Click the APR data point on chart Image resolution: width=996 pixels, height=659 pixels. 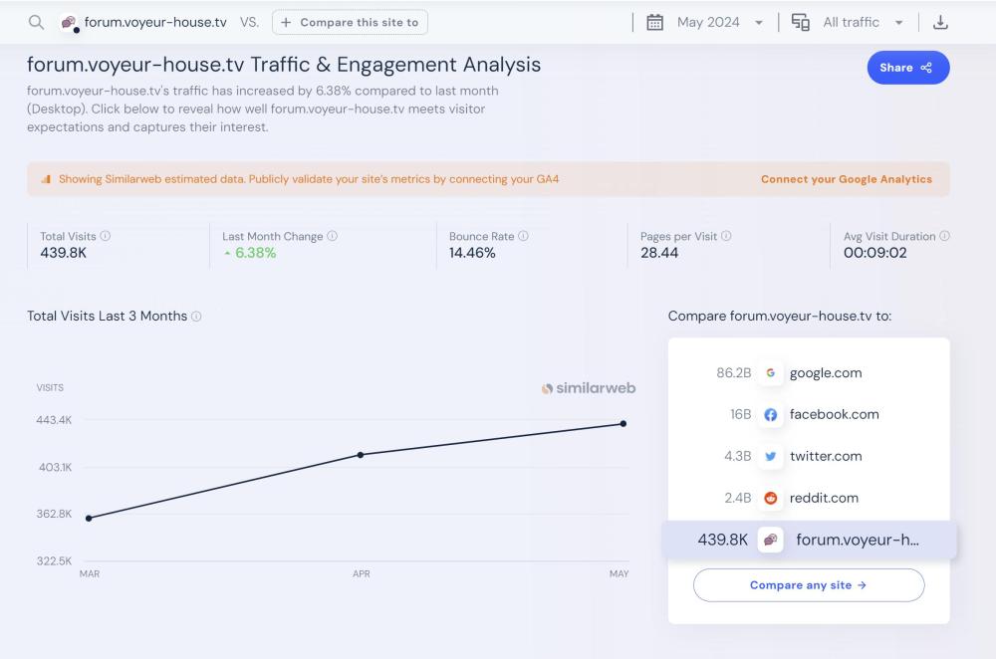pyautogui.click(x=361, y=455)
